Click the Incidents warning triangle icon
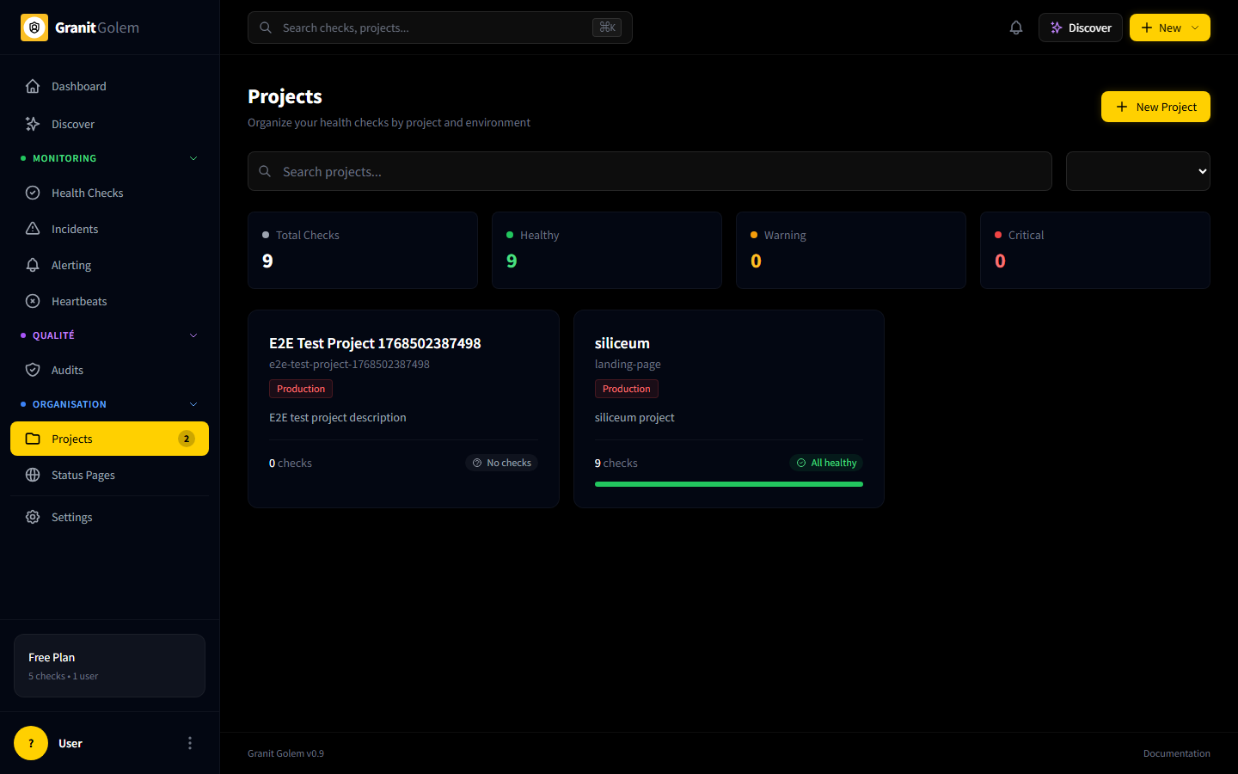 coord(33,229)
